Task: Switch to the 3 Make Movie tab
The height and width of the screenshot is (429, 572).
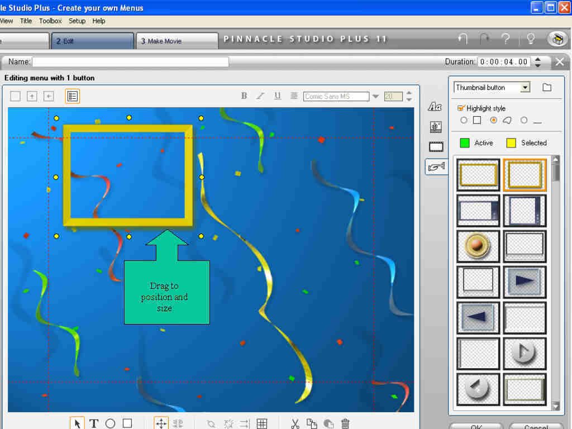Action: click(177, 41)
